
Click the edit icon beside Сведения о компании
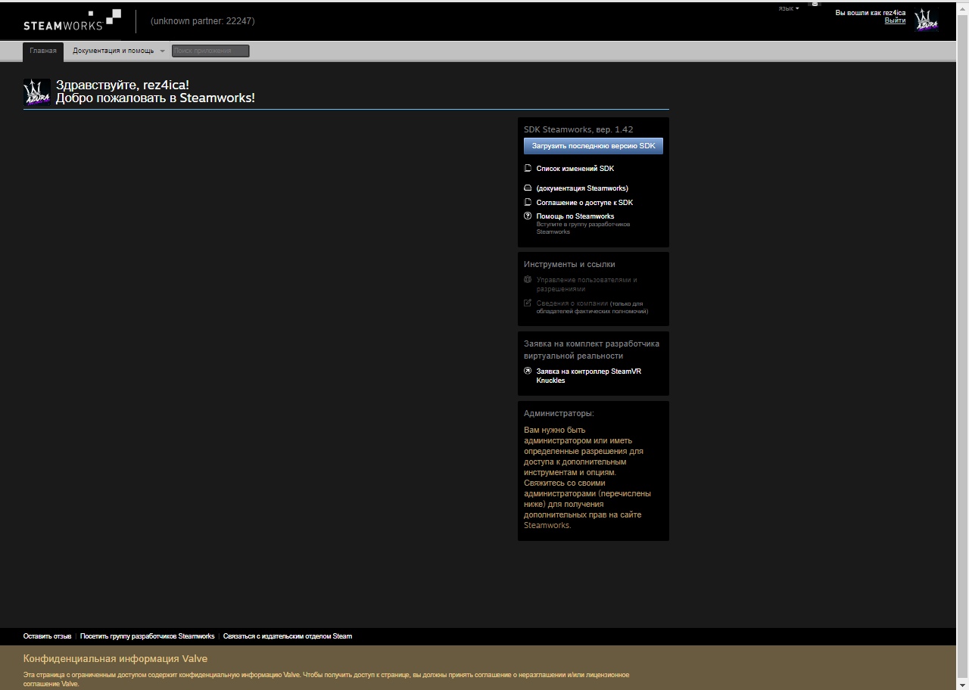pyautogui.click(x=528, y=303)
